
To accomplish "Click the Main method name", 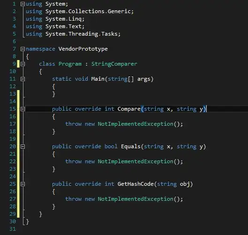I will point(98,79).
